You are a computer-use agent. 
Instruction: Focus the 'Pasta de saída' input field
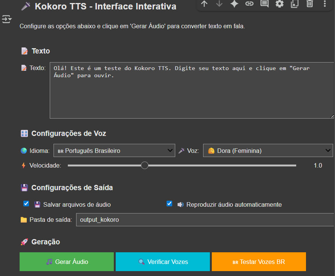pos(205,220)
